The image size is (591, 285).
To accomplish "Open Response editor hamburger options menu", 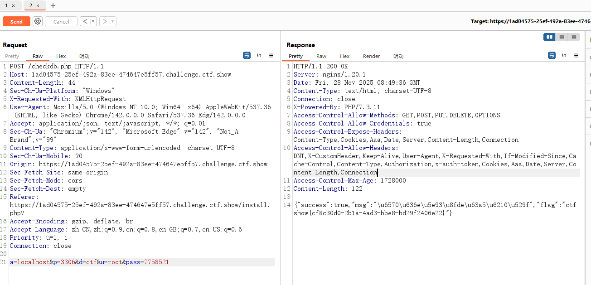I will [576, 55].
